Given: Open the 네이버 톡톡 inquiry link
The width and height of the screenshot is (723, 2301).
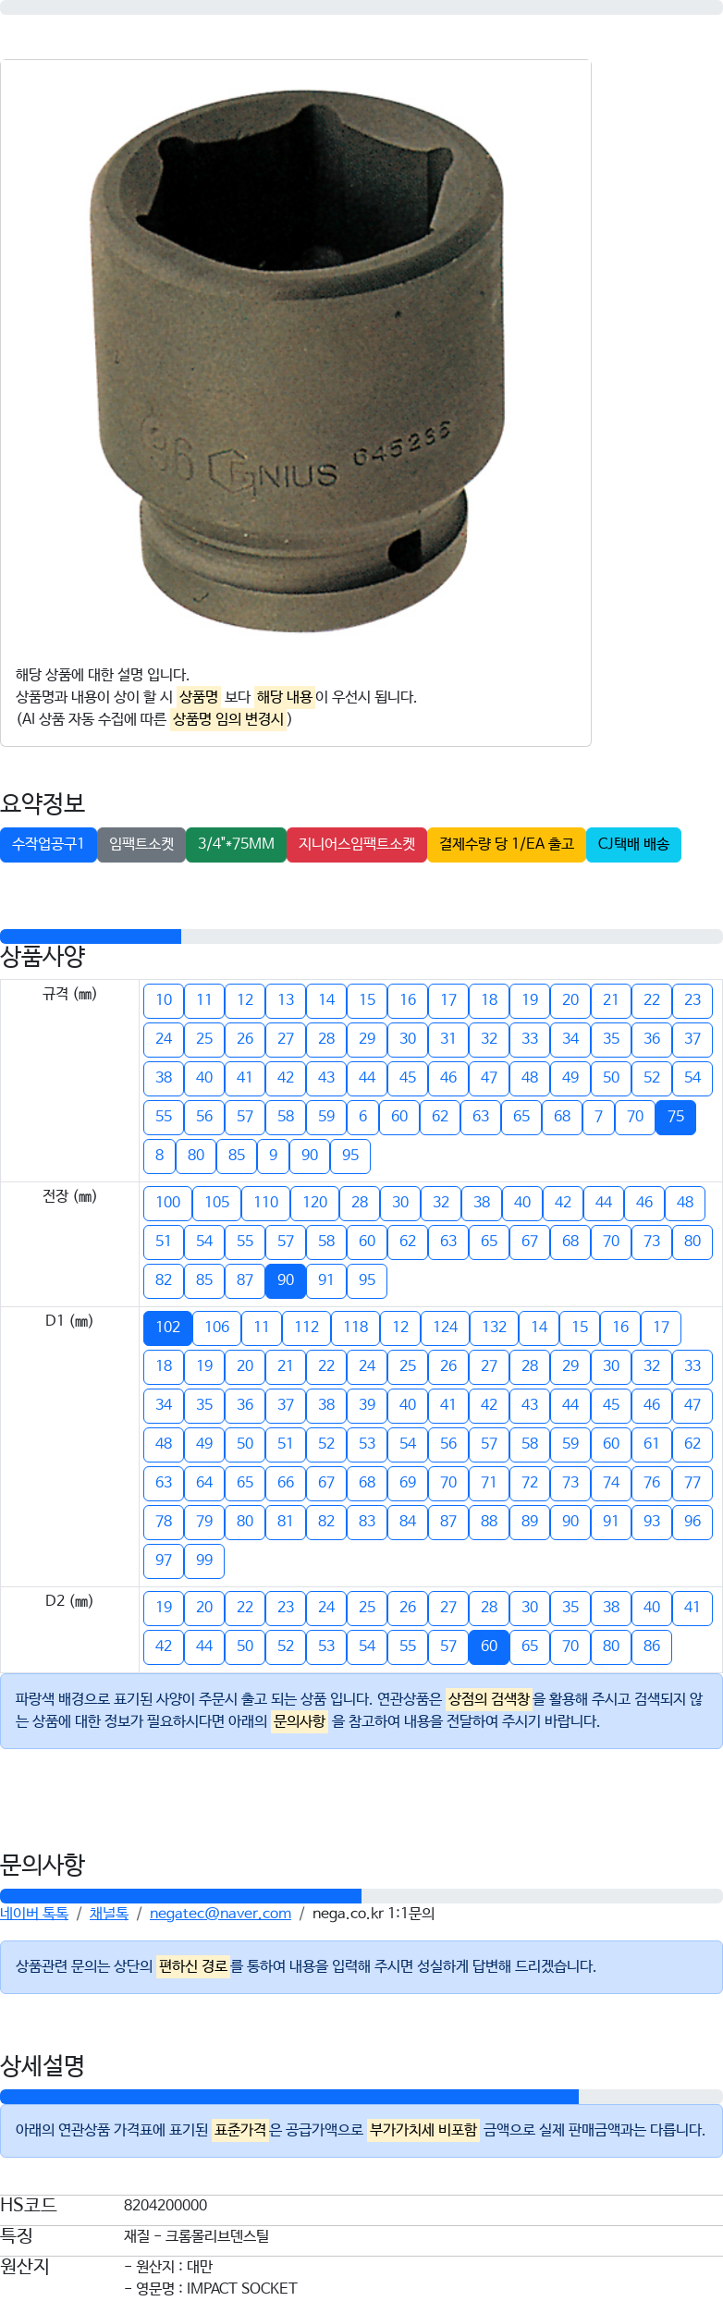Looking at the screenshot, I should coord(34,1913).
